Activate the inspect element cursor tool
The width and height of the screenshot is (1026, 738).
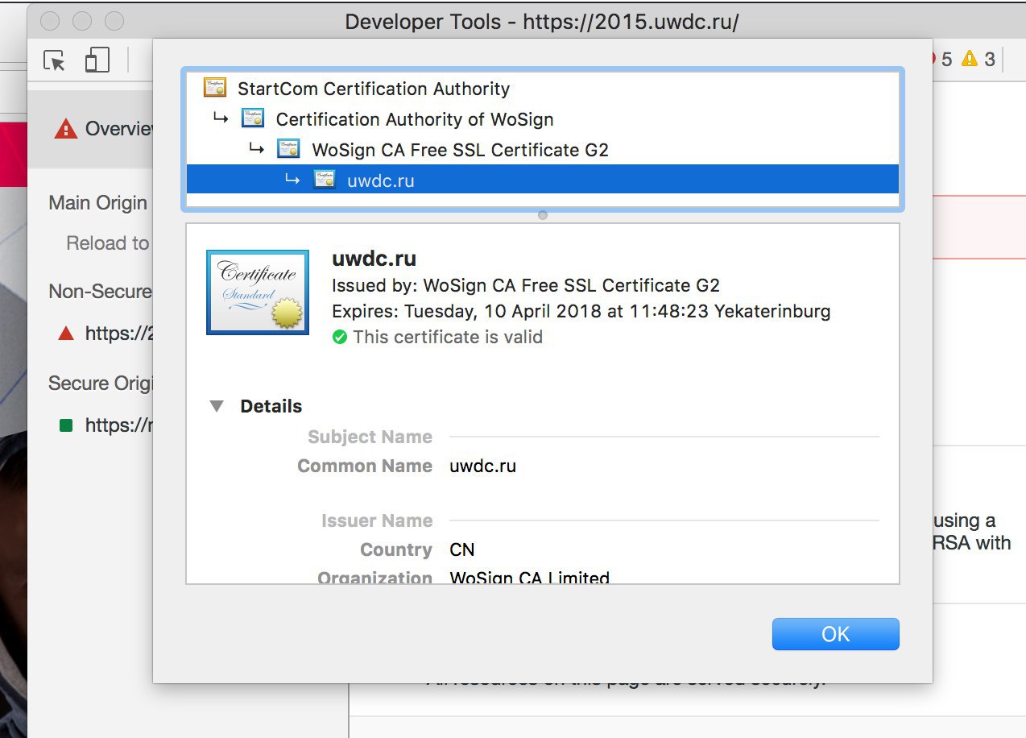54,60
